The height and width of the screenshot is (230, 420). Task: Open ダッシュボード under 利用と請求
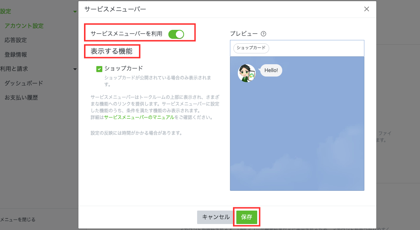[x=24, y=83]
